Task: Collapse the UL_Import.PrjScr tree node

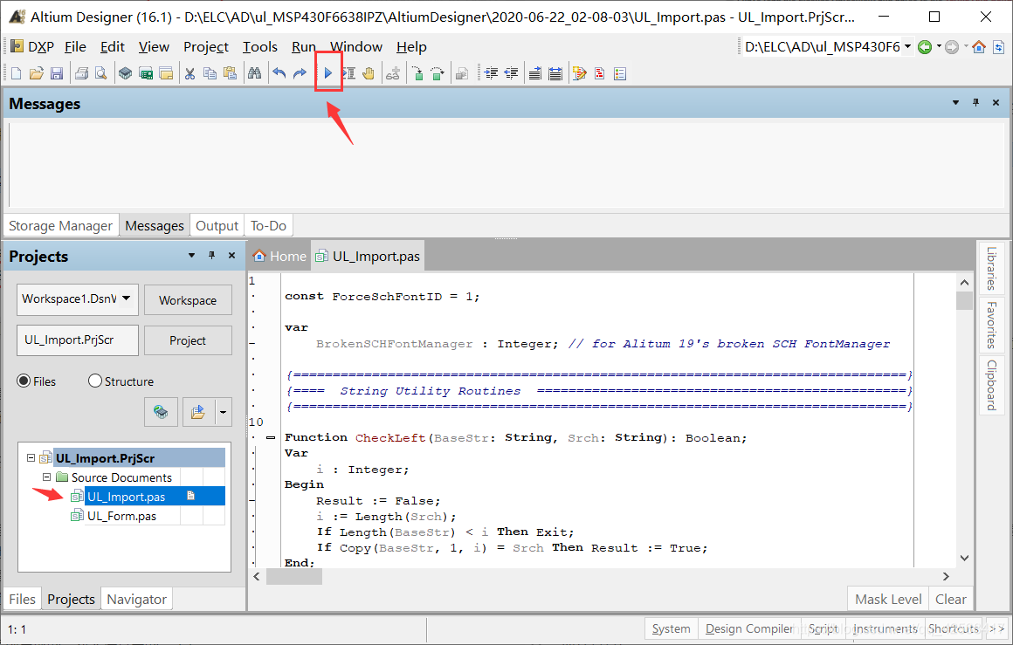Action: pyautogui.click(x=31, y=457)
